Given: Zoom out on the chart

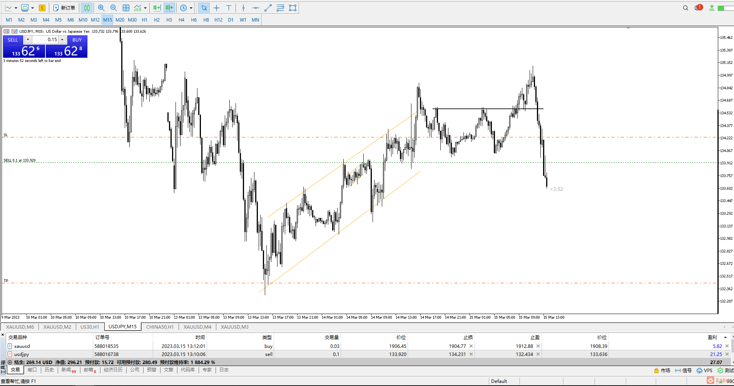Looking at the screenshot, I should click(114, 8).
